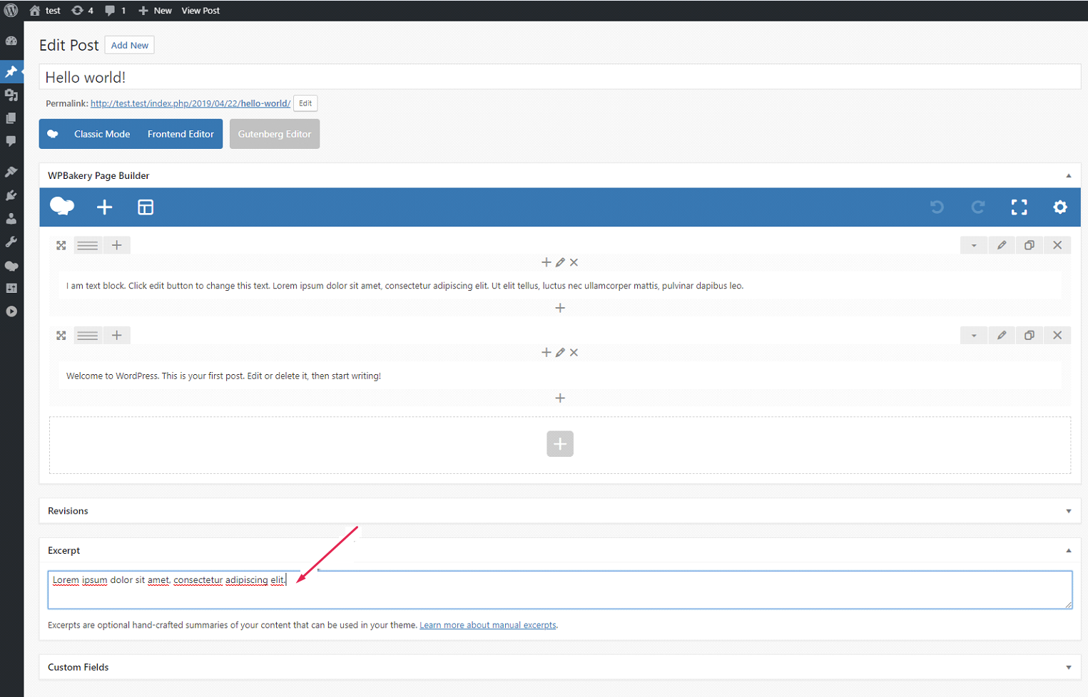Click the Redo icon in WPBakery toolbar
The image size is (1088, 697).
point(978,207)
